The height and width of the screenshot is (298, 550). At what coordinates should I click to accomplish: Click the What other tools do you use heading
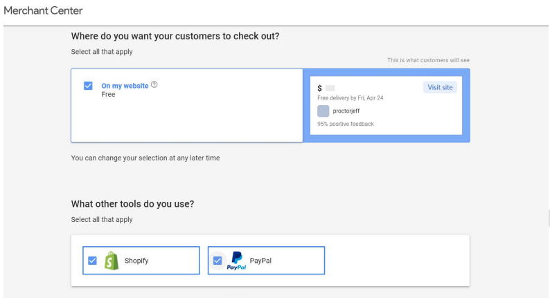pos(132,204)
